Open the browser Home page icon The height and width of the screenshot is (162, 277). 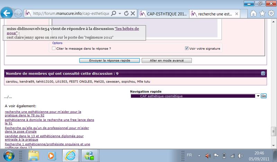(254, 13)
